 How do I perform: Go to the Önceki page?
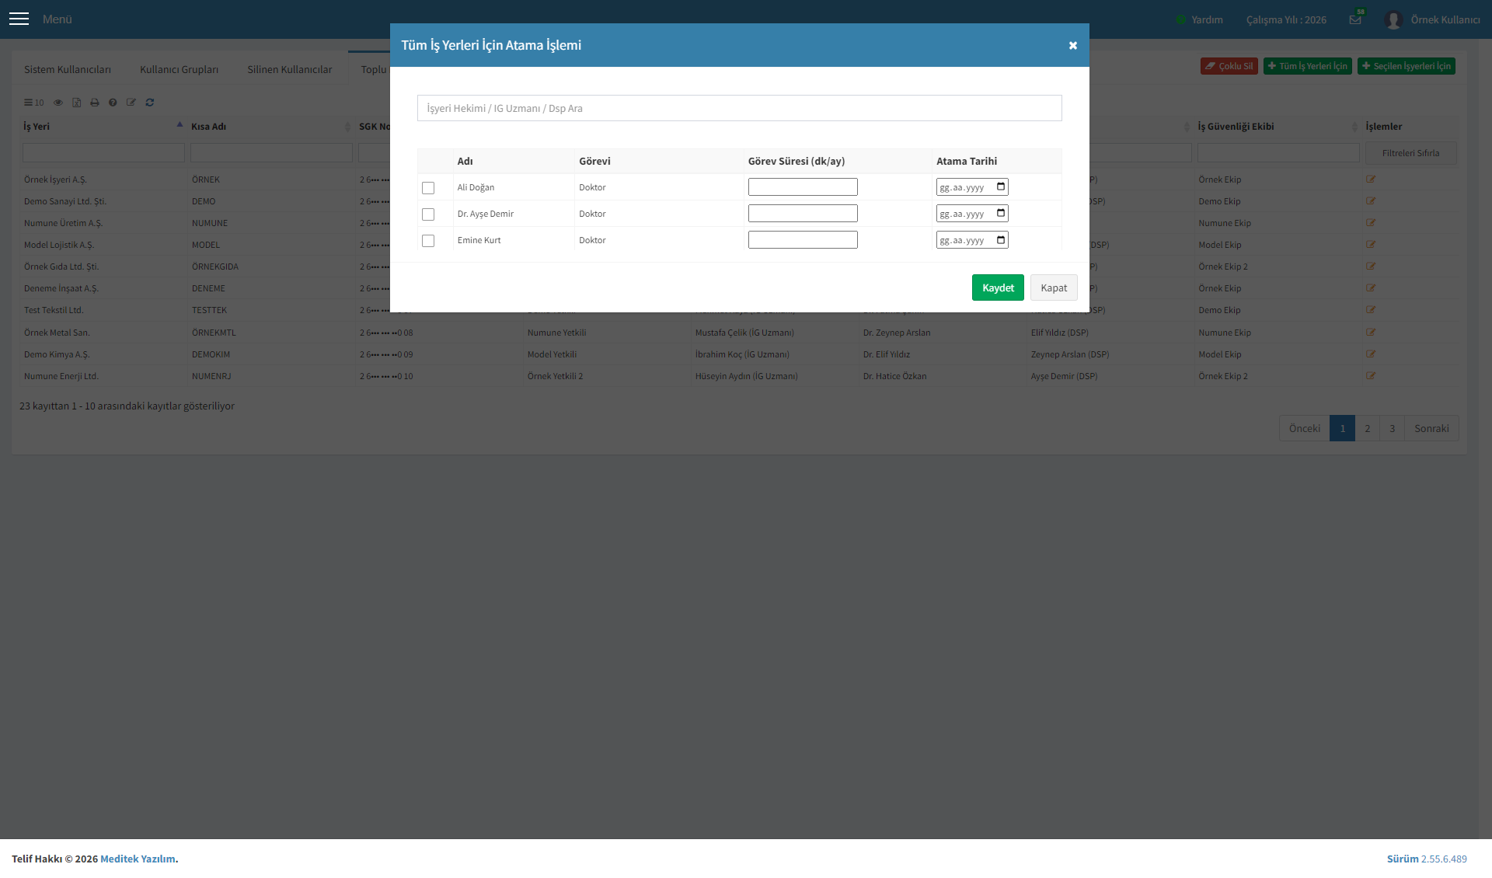pyautogui.click(x=1305, y=428)
